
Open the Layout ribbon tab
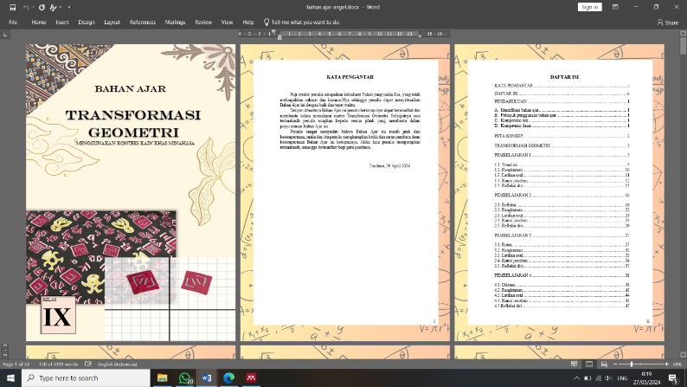[112, 22]
